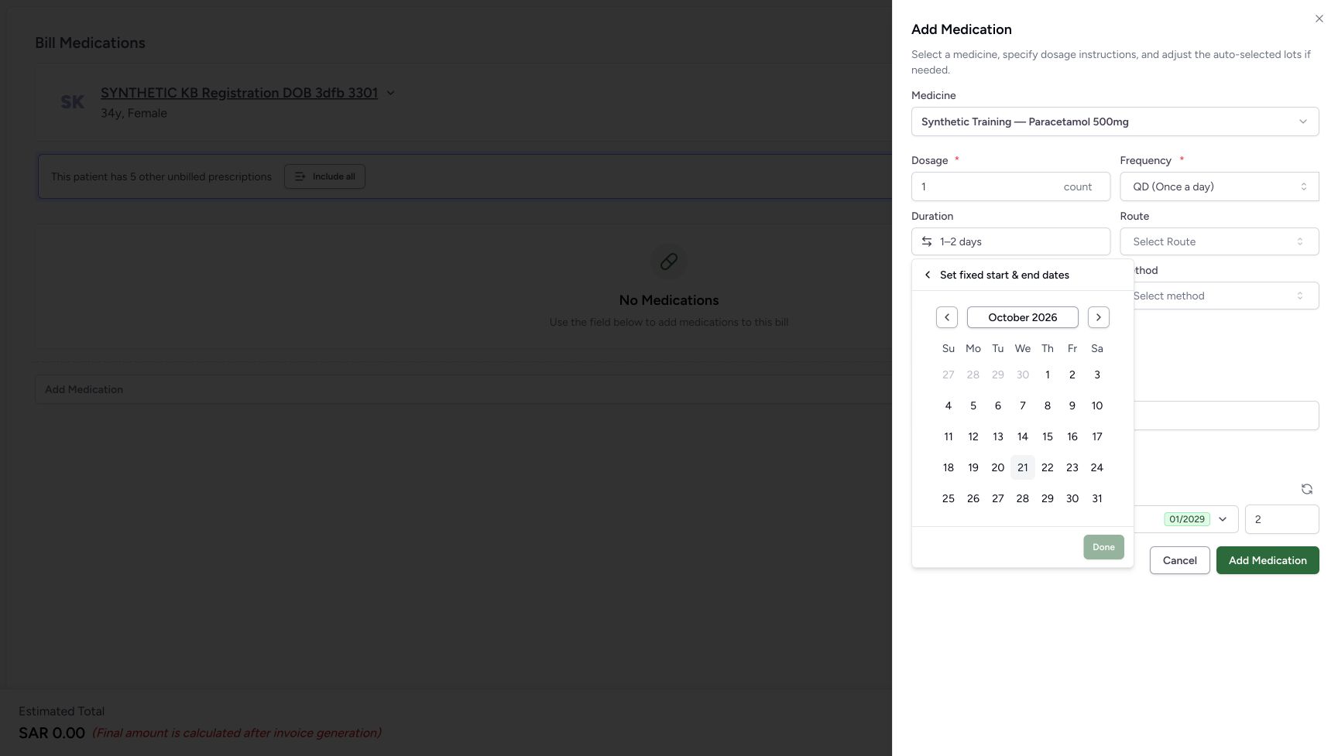
Task: Select September 30 in calendar
Action: [x=1022, y=375]
